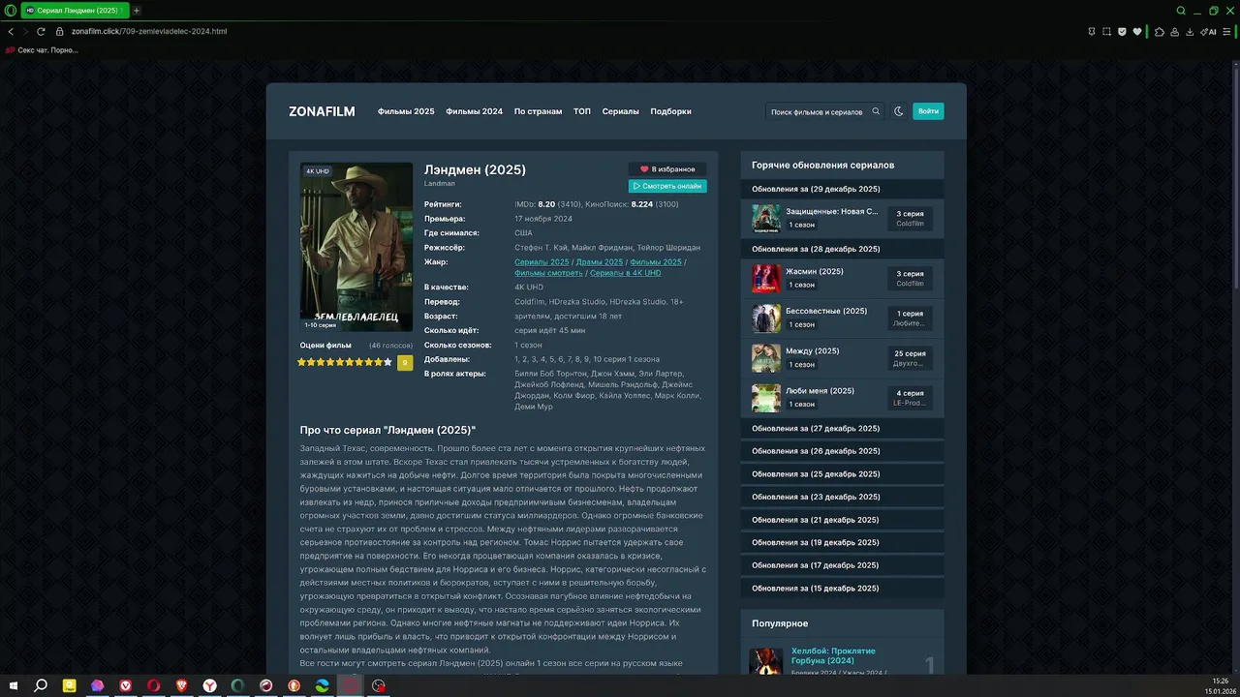Rate the series with the tenth star
The width and height of the screenshot is (1240, 697).
click(x=388, y=362)
